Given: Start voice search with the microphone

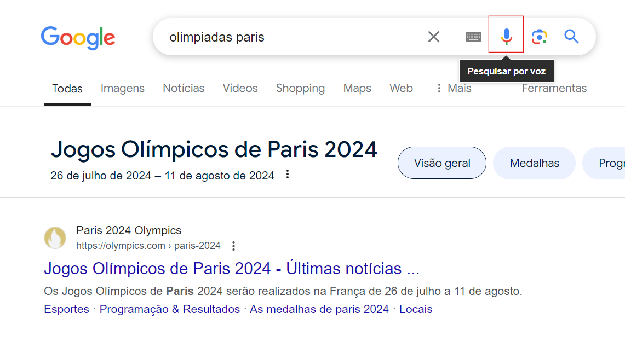Looking at the screenshot, I should click(x=506, y=36).
